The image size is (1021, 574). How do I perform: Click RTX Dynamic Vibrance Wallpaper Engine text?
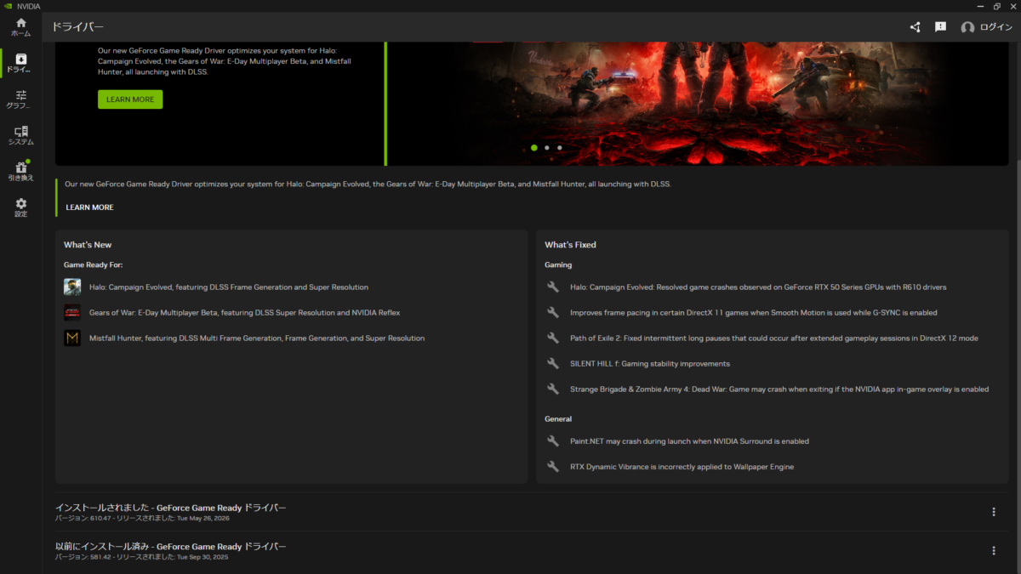click(x=682, y=467)
